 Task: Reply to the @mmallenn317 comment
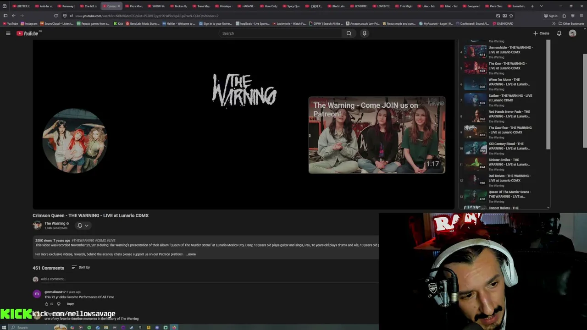(x=70, y=303)
